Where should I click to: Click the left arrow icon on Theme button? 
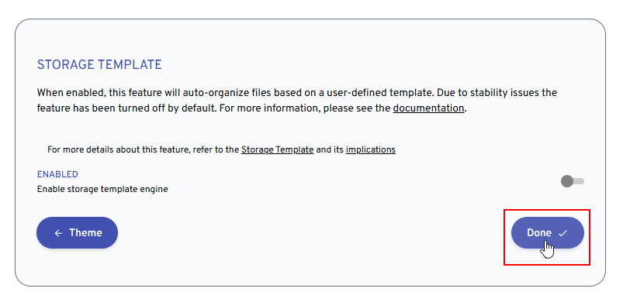[x=58, y=233]
